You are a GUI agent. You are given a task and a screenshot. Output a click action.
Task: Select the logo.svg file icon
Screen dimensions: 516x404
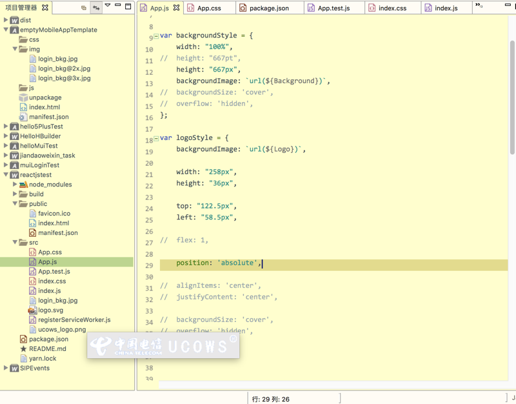[x=32, y=310]
